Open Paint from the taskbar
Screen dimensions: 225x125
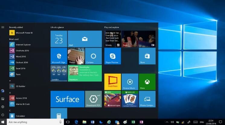(x=125, y=122)
